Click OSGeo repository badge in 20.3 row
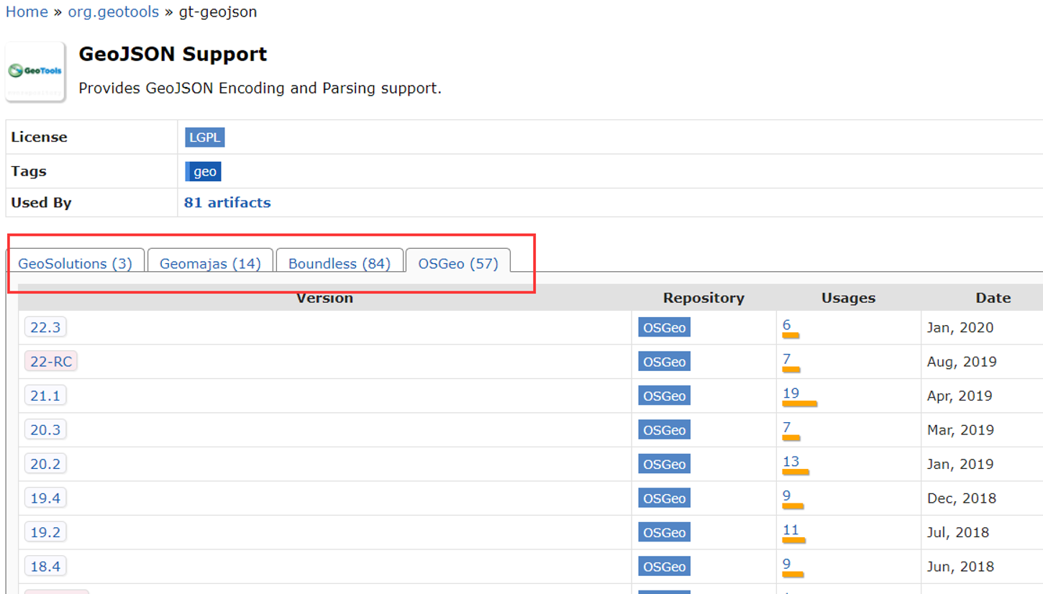 (664, 429)
